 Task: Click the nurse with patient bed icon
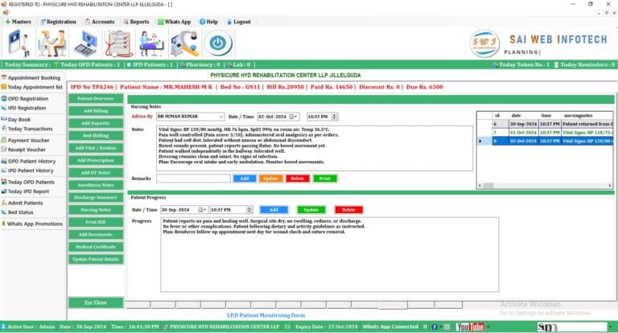point(151,43)
